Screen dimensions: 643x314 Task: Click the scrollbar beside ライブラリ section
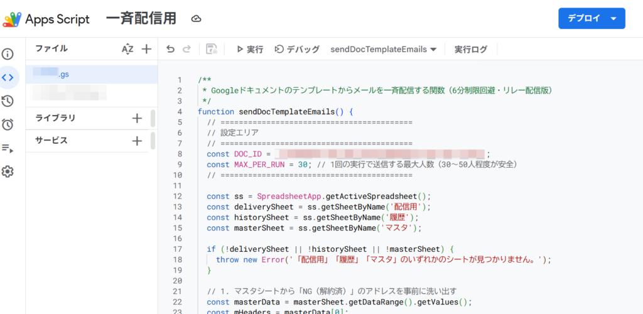pos(153,119)
